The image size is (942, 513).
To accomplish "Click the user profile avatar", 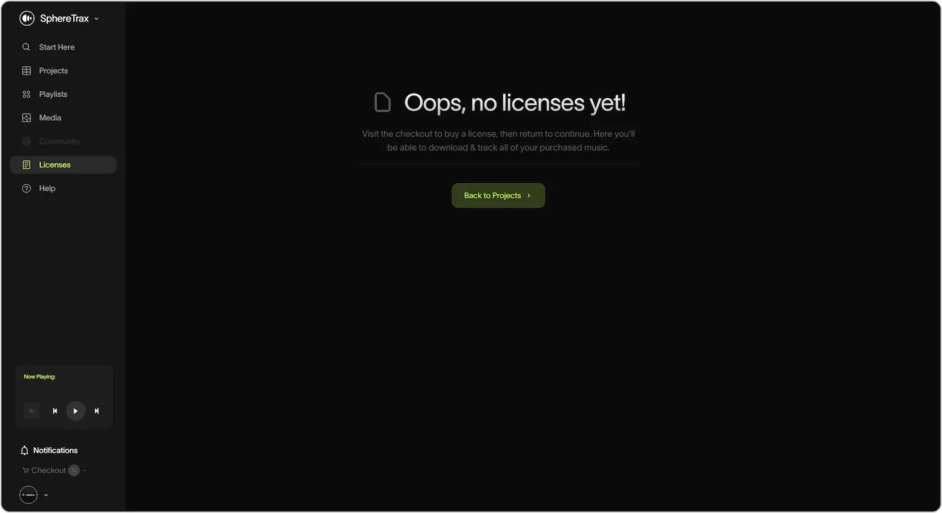I will pyautogui.click(x=29, y=495).
